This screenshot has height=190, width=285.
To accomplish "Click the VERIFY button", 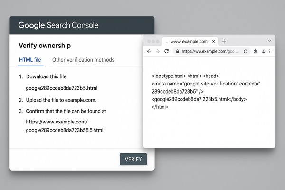I will [133, 159].
